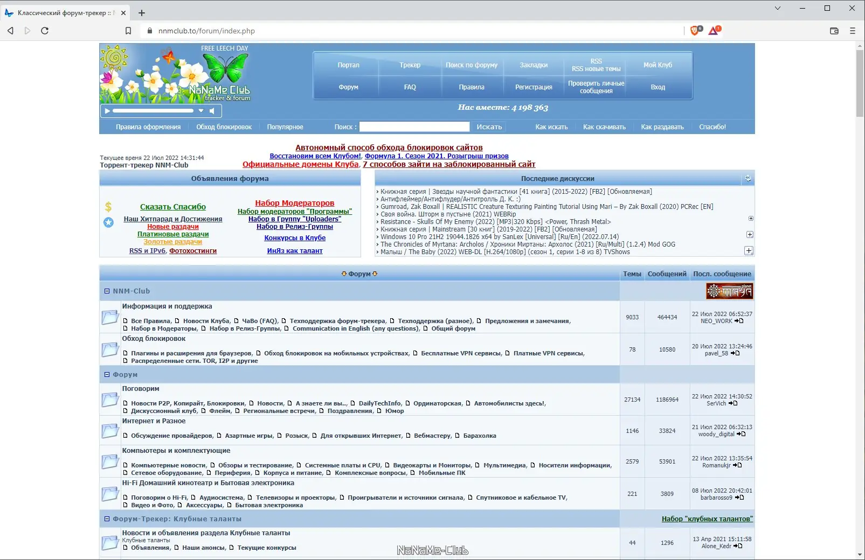Image resolution: width=865 pixels, height=560 pixels.
Task: Click folder icon for Интернет и Разное
Action: click(x=110, y=430)
